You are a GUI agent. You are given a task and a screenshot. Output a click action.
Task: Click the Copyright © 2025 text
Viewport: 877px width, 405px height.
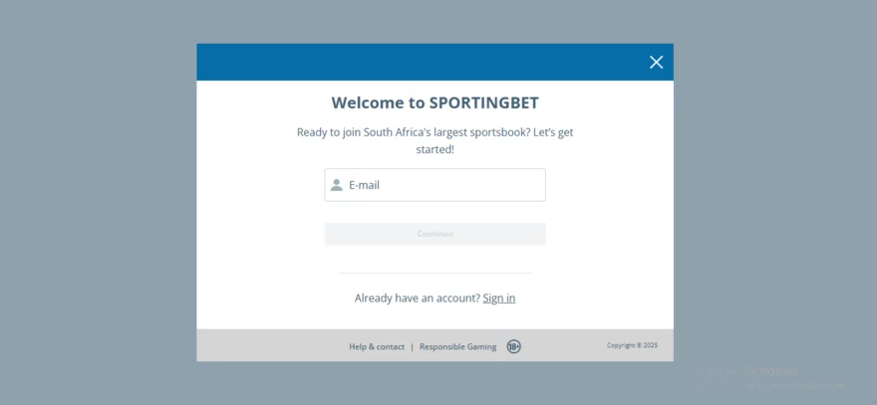[632, 345]
